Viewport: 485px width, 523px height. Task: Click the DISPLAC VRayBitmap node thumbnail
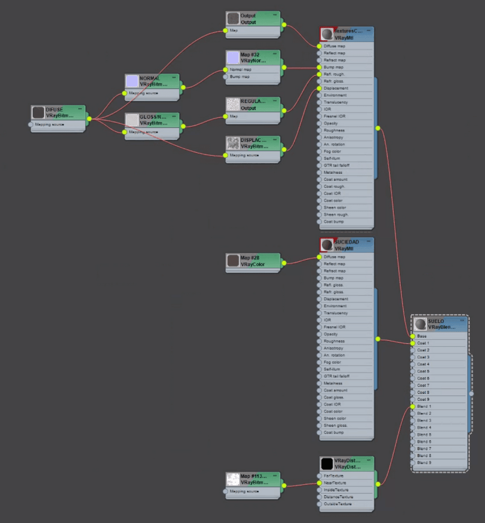click(233, 143)
